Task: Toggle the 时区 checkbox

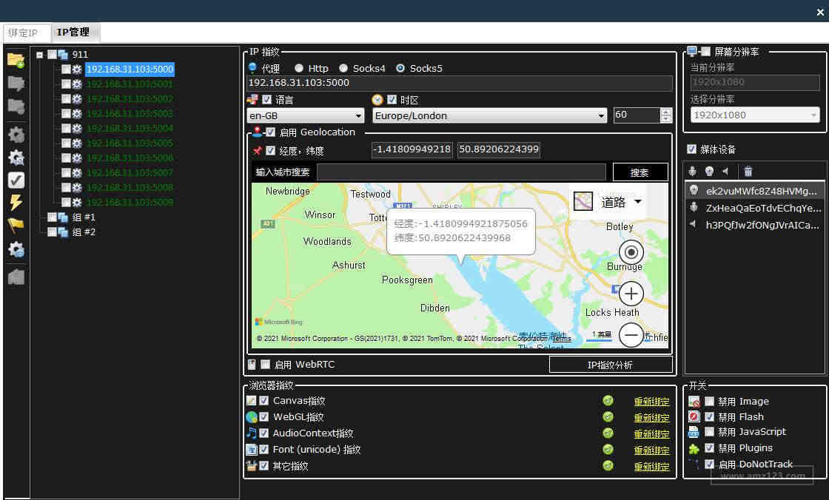Action: click(392, 99)
